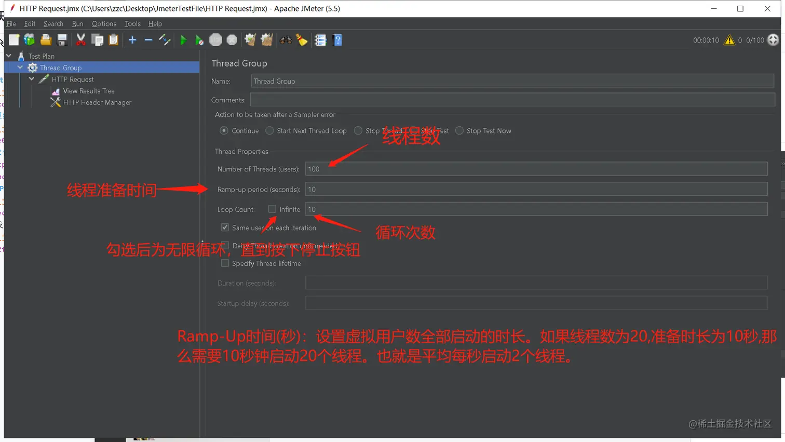Enable Specify Thread lifetime checkbox
785x442 pixels.
click(x=225, y=263)
